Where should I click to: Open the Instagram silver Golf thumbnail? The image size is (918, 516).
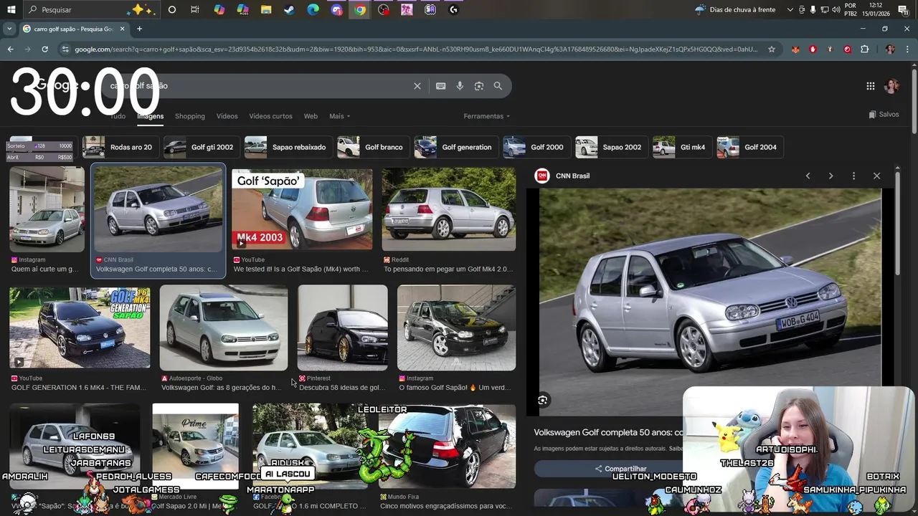coord(47,209)
